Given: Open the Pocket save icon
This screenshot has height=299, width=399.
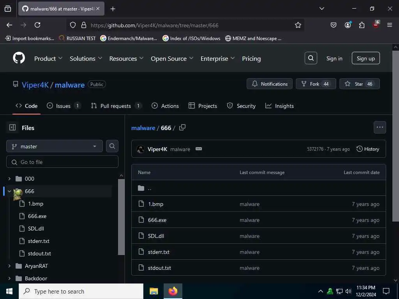Looking at the screenshot, I should (x=334, y=25).
